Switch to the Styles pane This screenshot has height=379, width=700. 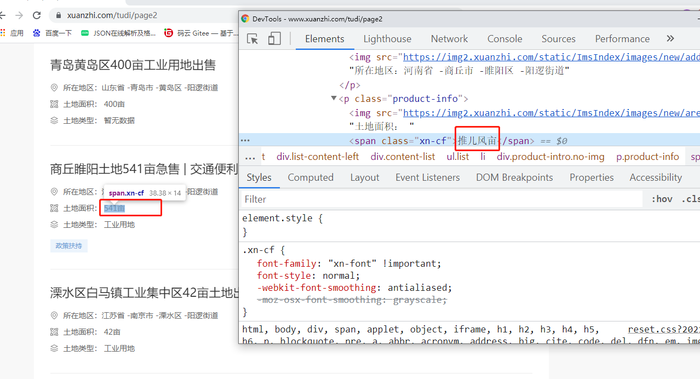tap(259, 177)
